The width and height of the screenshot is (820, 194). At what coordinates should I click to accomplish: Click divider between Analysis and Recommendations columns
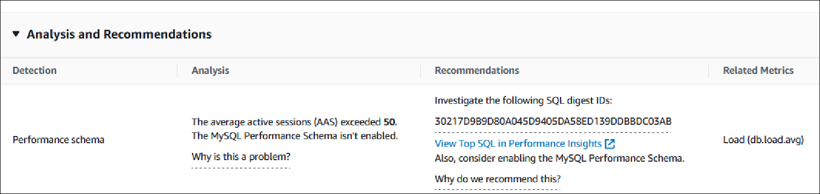[x=421, y=71]
